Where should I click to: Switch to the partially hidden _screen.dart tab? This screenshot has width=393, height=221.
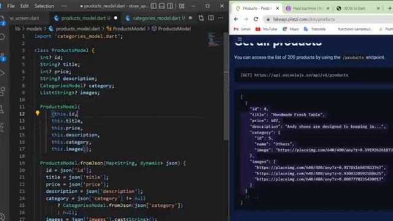click(25, 18)
